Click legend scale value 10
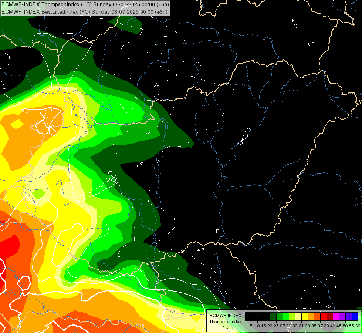The height and width of the screenshot is (333, 362). tap(257, 326)
